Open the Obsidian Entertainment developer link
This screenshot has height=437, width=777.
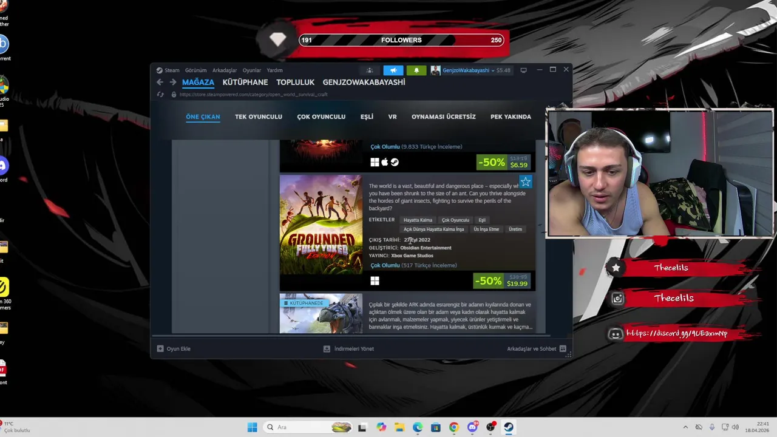(x=426, y=248)
